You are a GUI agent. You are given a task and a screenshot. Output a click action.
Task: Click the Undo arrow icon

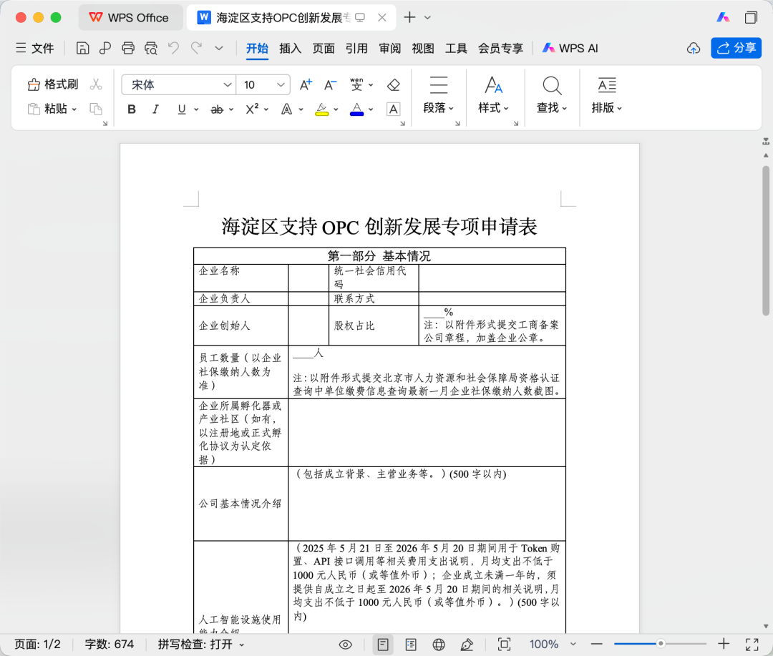point(173,48)
